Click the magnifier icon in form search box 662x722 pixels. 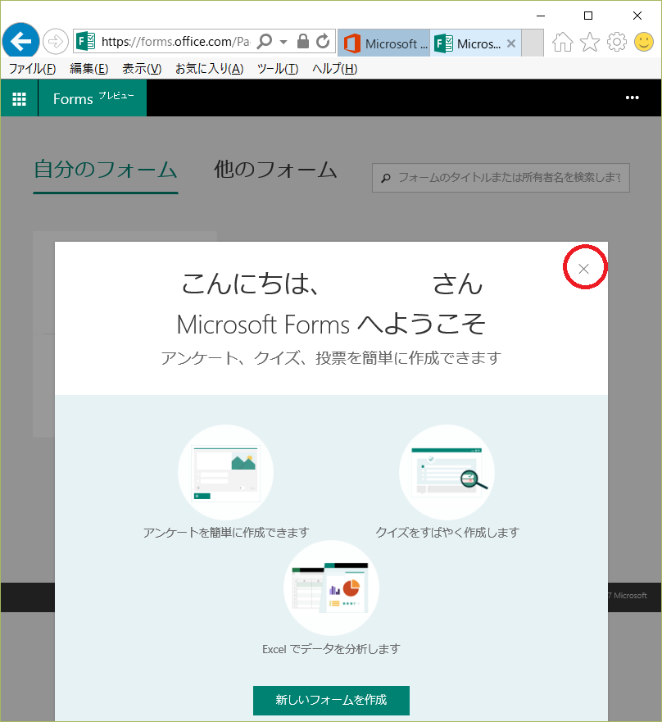tap(386, 178)
